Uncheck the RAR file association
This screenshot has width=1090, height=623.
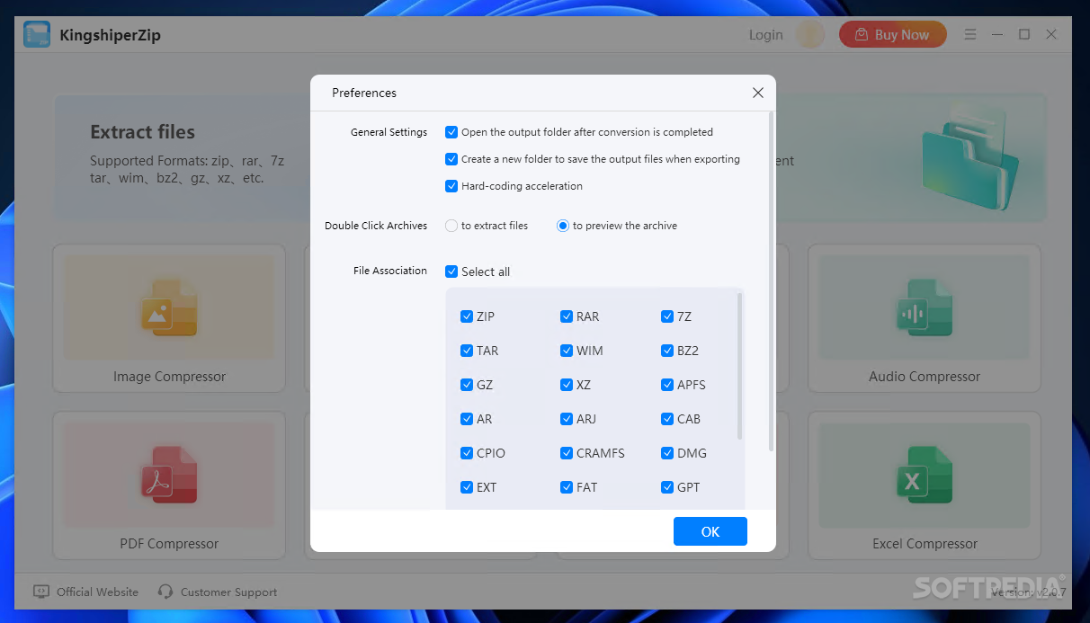(x=567, y=316)
